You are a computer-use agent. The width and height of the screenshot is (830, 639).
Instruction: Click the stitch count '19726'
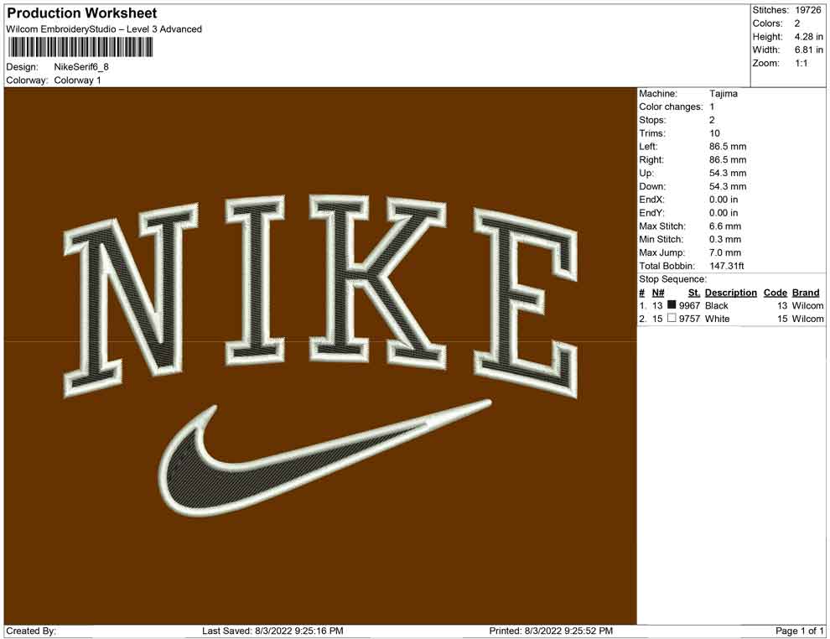click(x=807, y=10)
